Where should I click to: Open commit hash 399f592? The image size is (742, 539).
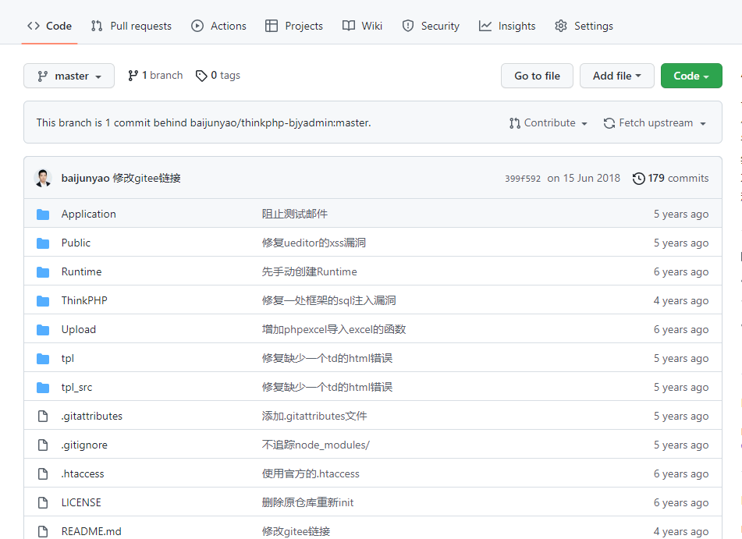coord(523,179)
